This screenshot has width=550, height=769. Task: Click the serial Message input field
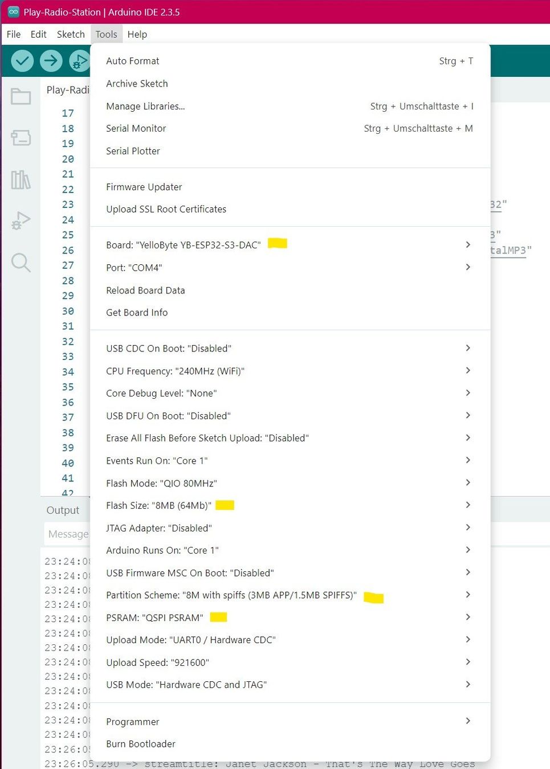pos(67,534)
